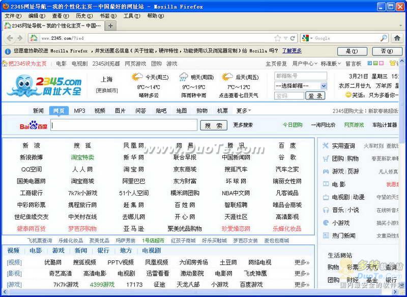This screenshot has width=407, height=297.
Task: Click the 搜索 button next to the Baidu box
Action: tap(214, 125)
